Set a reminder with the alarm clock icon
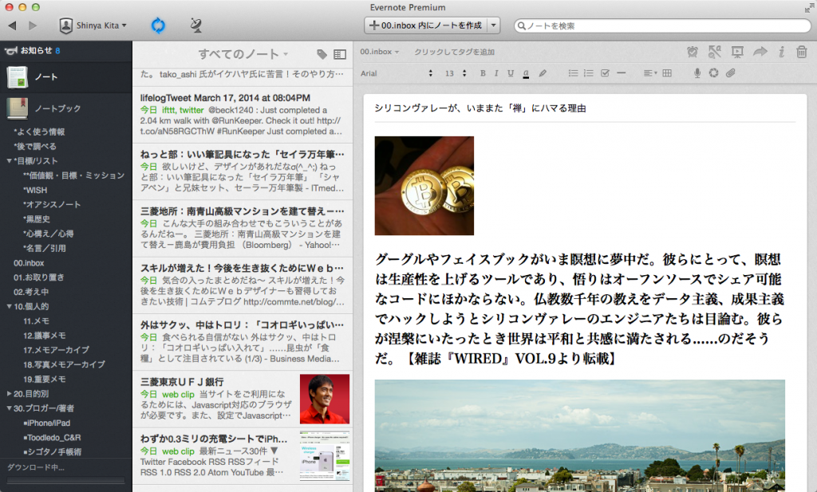The height and width of the screenshot is (492, 817). tap(692, 52)
